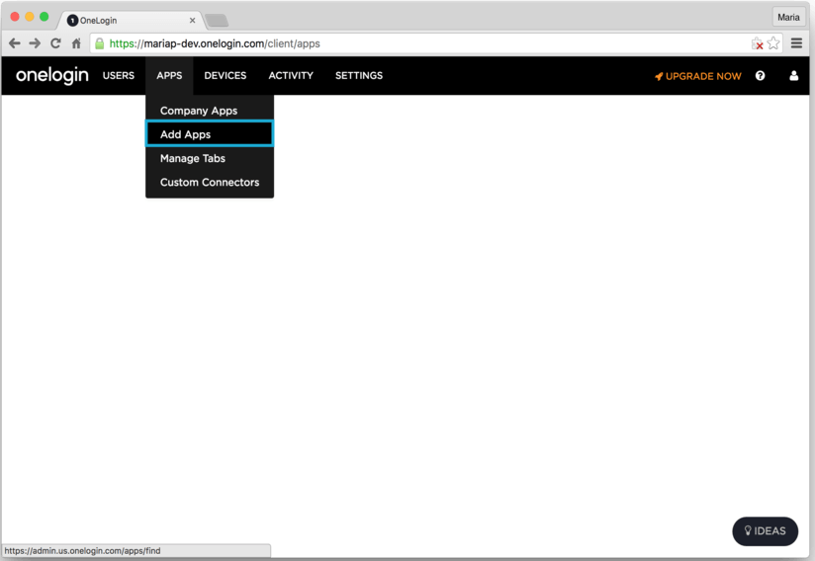Maximize the window with the green button
This screenshot has width=815, height=561.
(45, 17)
